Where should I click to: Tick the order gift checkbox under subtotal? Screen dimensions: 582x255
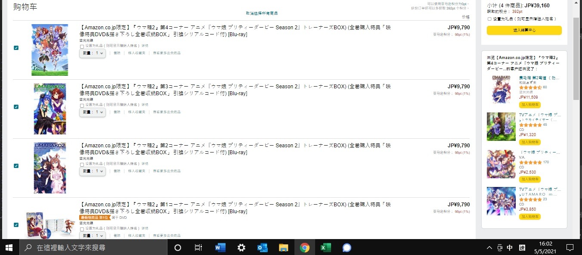point(489,19)
